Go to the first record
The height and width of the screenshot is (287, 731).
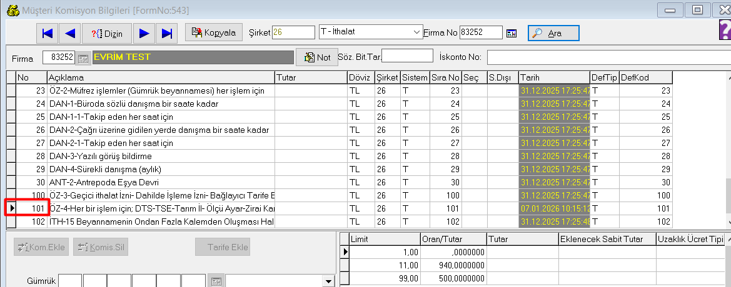point(48,33)
